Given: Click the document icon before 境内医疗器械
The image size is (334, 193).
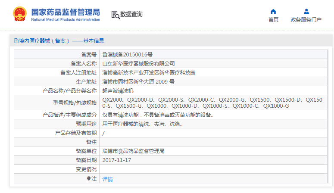Looking at the screenshot, I should (x=16, y=40).
